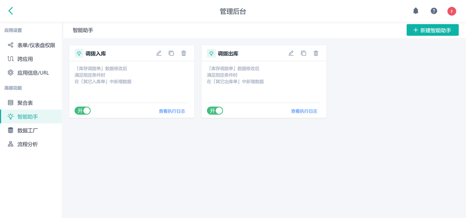The image size is (466, 218).
Task: Click the lightbulb icon on 调拨入库 card
Action: tap(79, 53)
